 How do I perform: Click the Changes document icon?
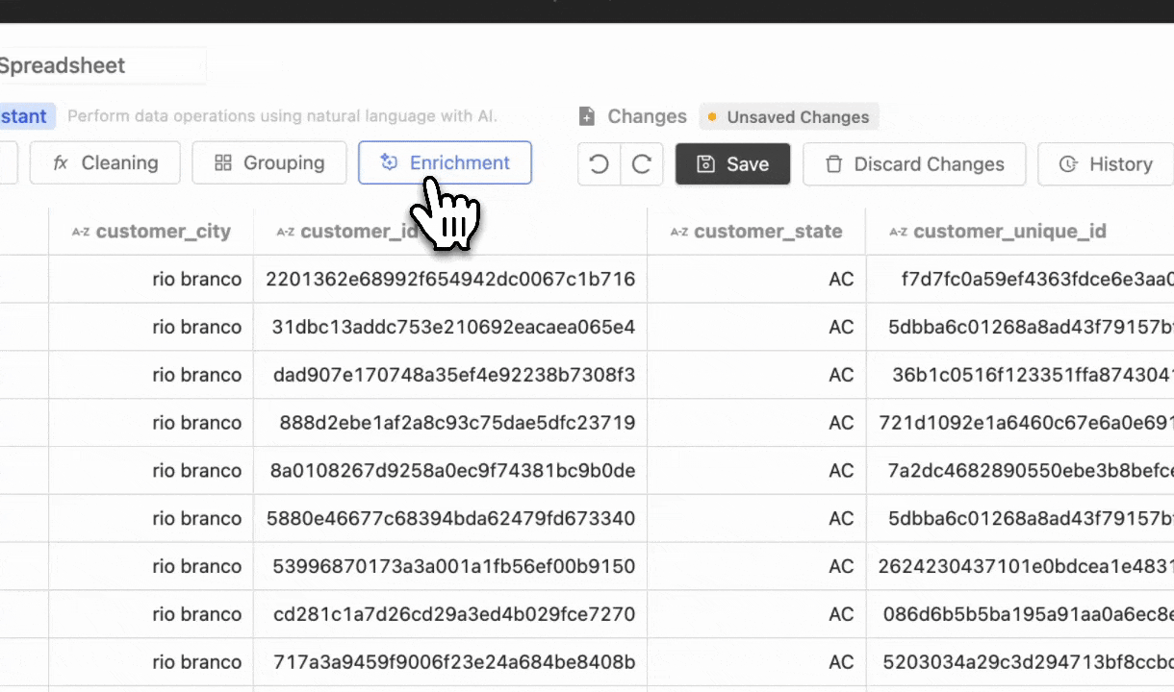[587, 116]
